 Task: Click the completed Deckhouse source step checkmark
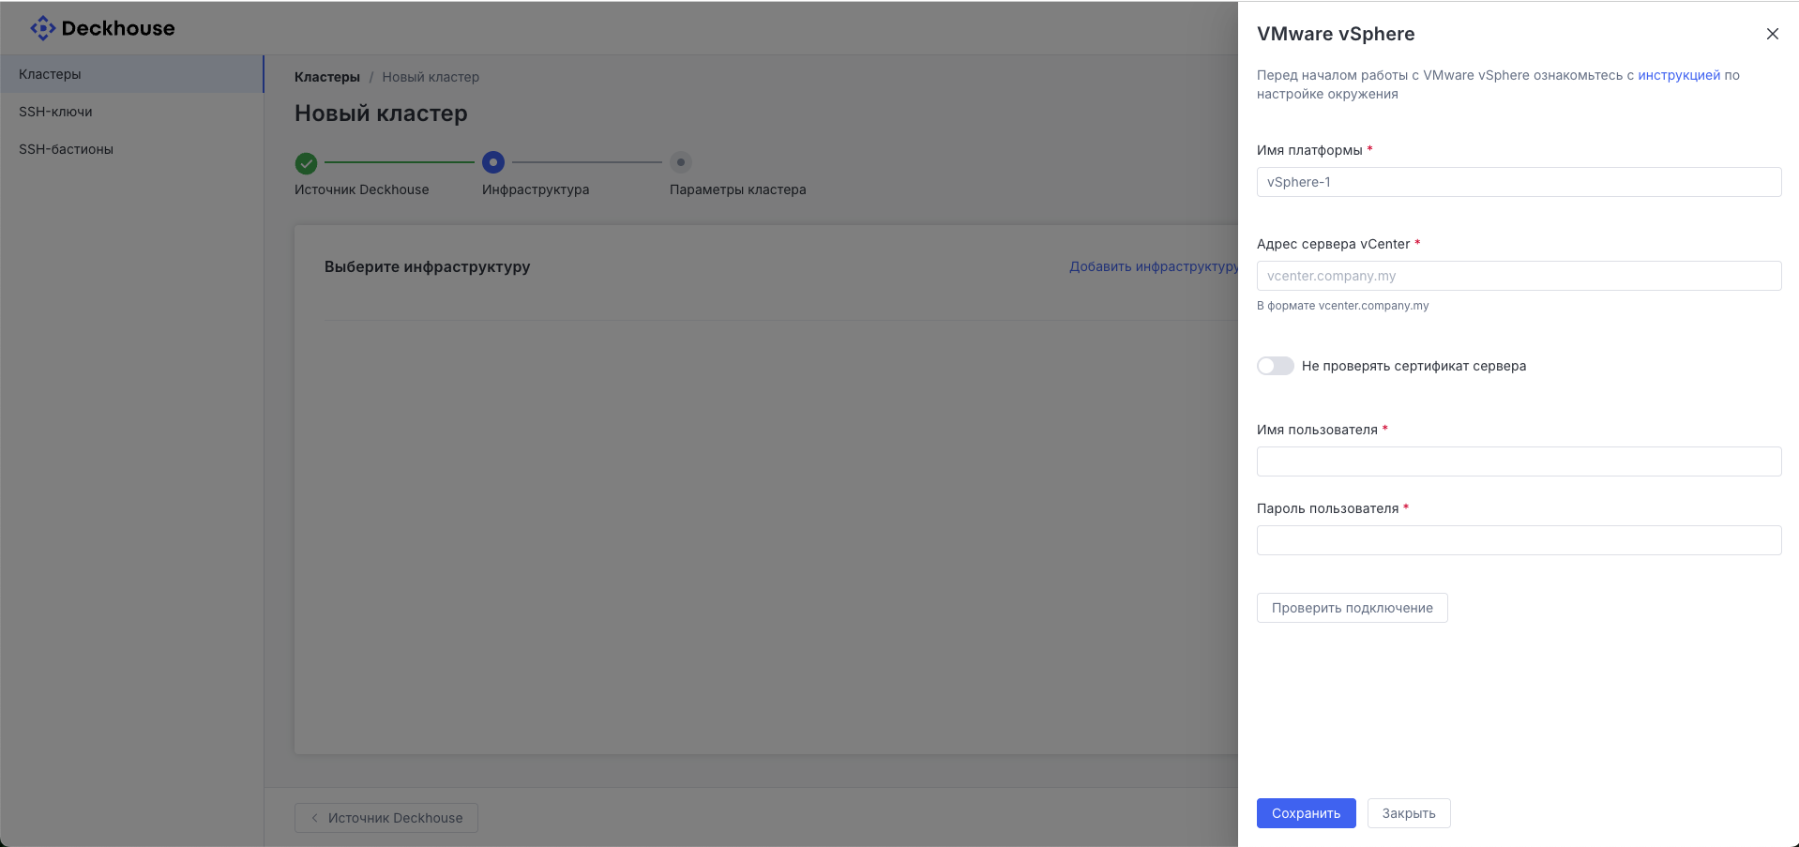tap(306, 163)
